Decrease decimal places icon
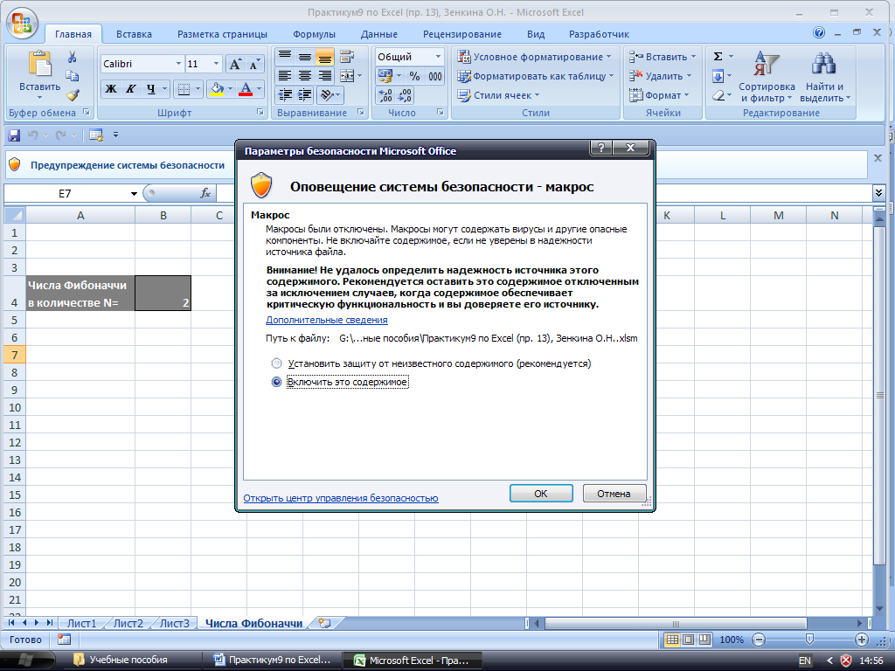The image size is (895, 671). pyautogui.click(x=405, y=95)
